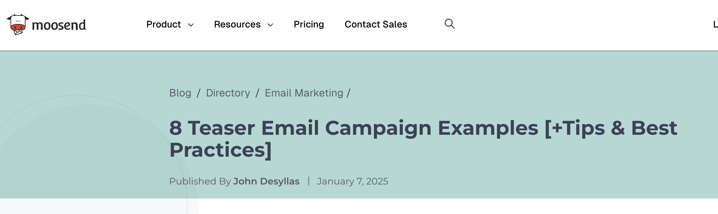Click the partially visible link at far right of navbar
Screen dimensions: 718x214
point(715,24)
